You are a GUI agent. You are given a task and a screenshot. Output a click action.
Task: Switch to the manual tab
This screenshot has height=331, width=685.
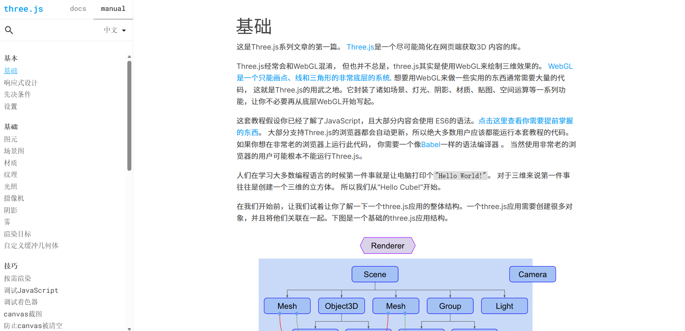[x=113, y=9]
